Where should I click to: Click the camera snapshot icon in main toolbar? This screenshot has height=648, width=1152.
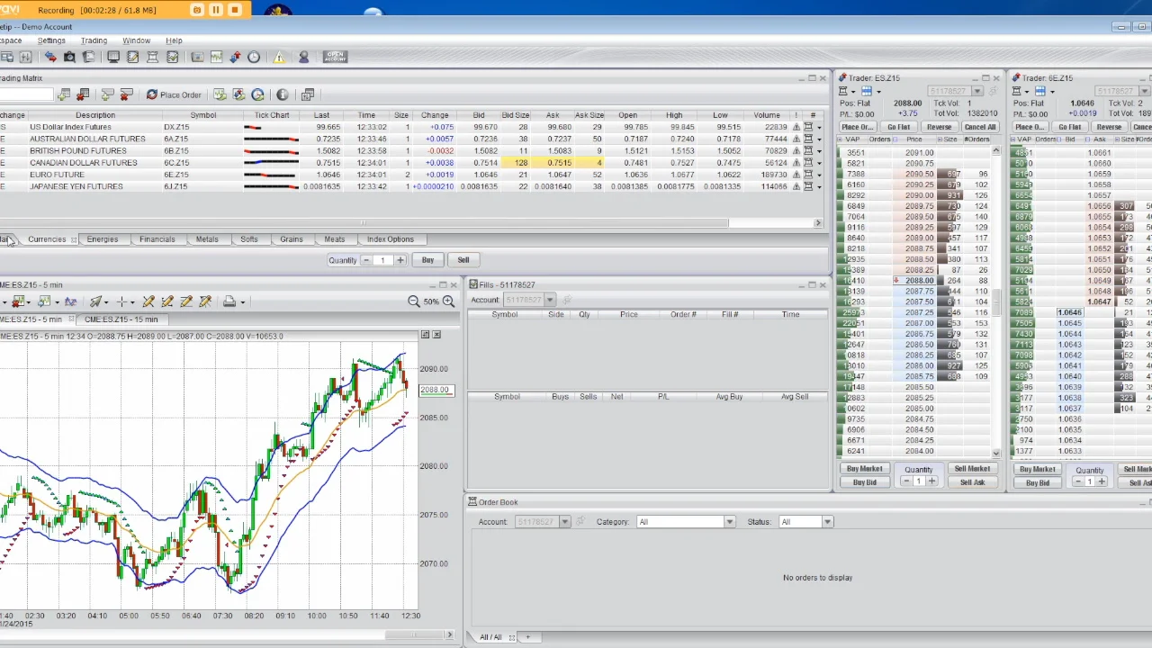[x=69, y=58]
